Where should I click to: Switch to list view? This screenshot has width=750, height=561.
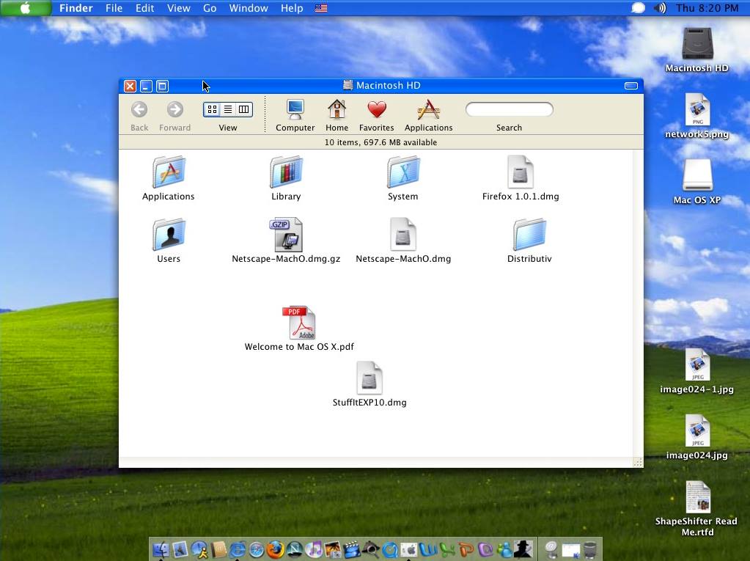[x=228, y=109]
